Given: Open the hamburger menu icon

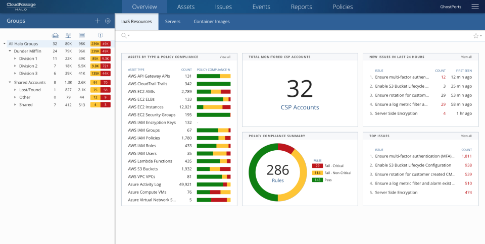Looking at the screenshot, I should (x=475, y=7).
